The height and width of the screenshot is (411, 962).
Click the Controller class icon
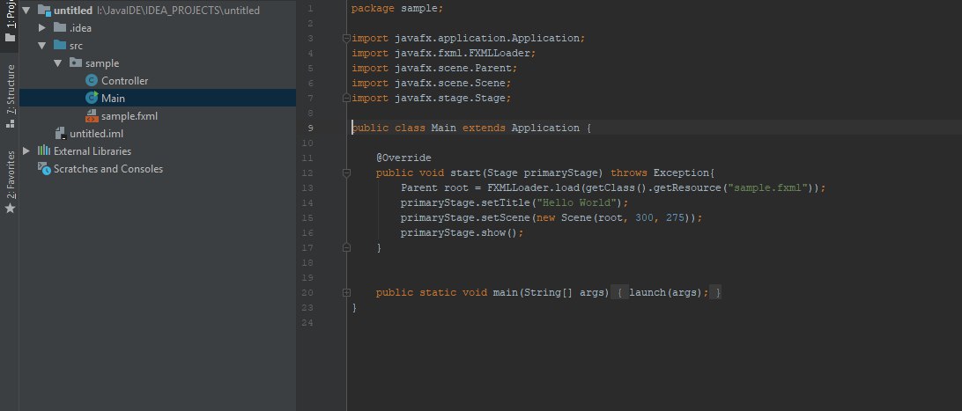pos(92,80)
